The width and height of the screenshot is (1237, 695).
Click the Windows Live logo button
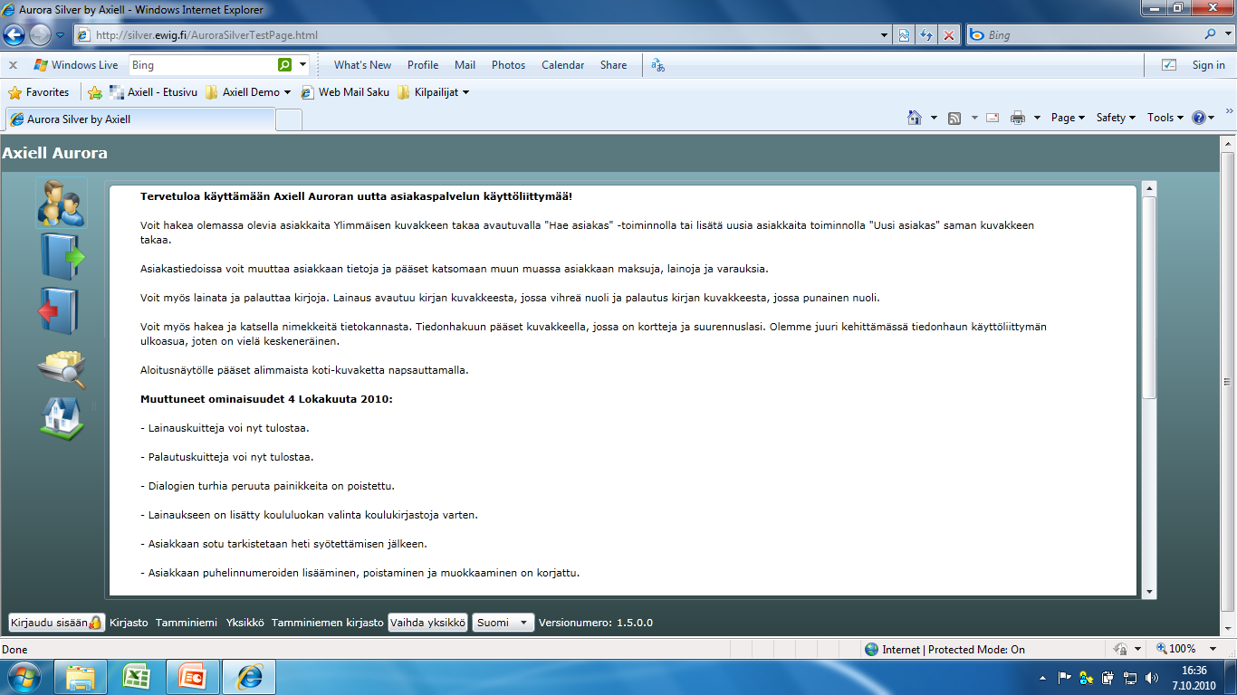tap(76, 65)
